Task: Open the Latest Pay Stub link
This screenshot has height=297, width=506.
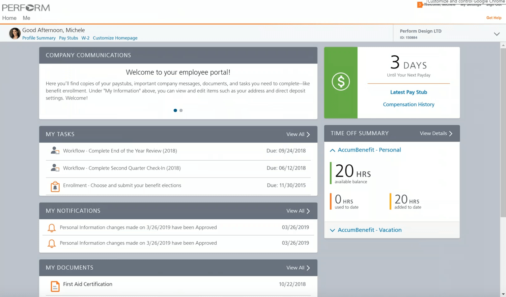Action: click(409, 92)
